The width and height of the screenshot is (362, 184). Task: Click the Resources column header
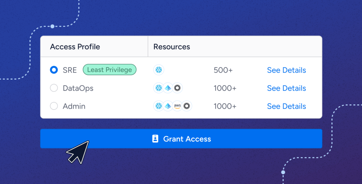click(171, 47)
